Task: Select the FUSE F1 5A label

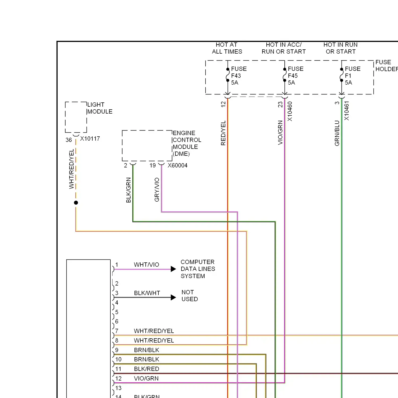Action: (353, 76)
